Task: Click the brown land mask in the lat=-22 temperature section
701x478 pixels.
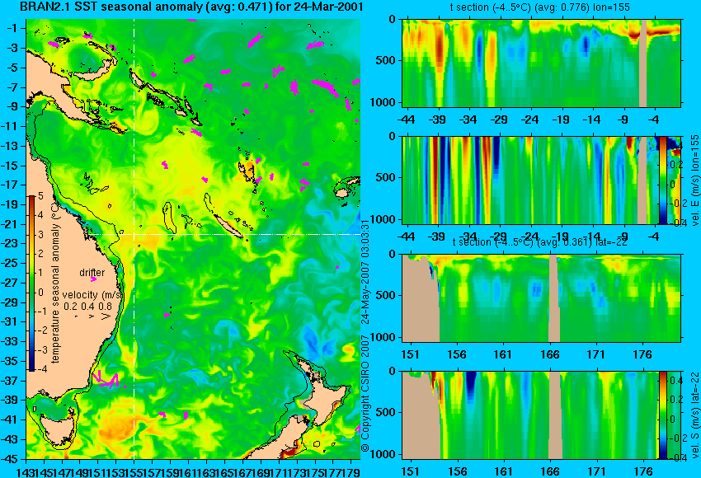Action: (x=421, y=299)
